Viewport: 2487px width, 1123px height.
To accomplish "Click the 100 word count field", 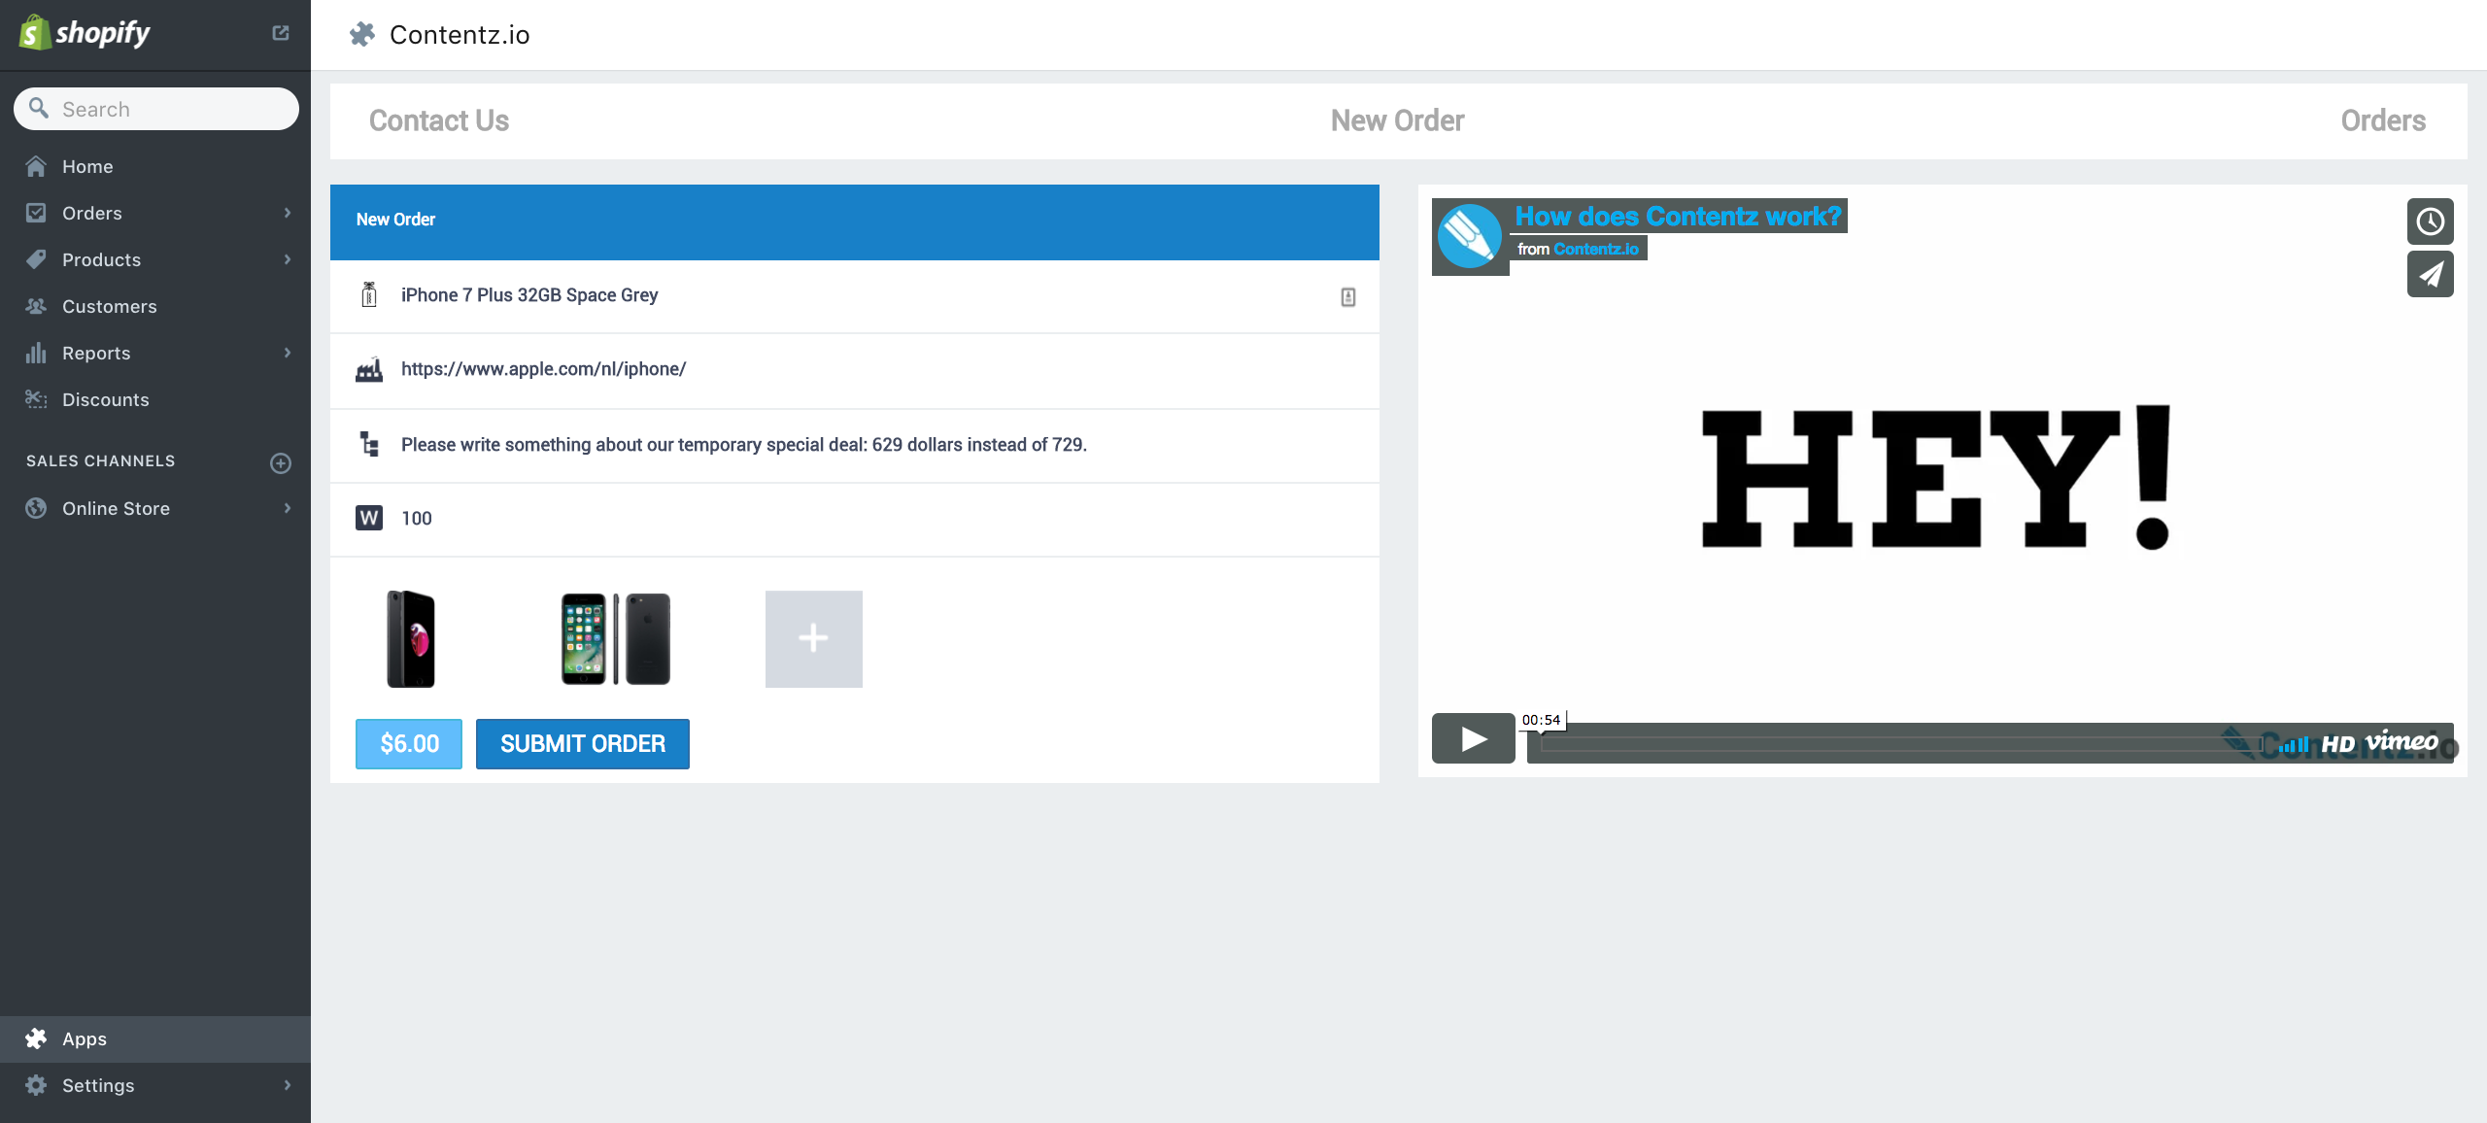I will coord(855,519).
